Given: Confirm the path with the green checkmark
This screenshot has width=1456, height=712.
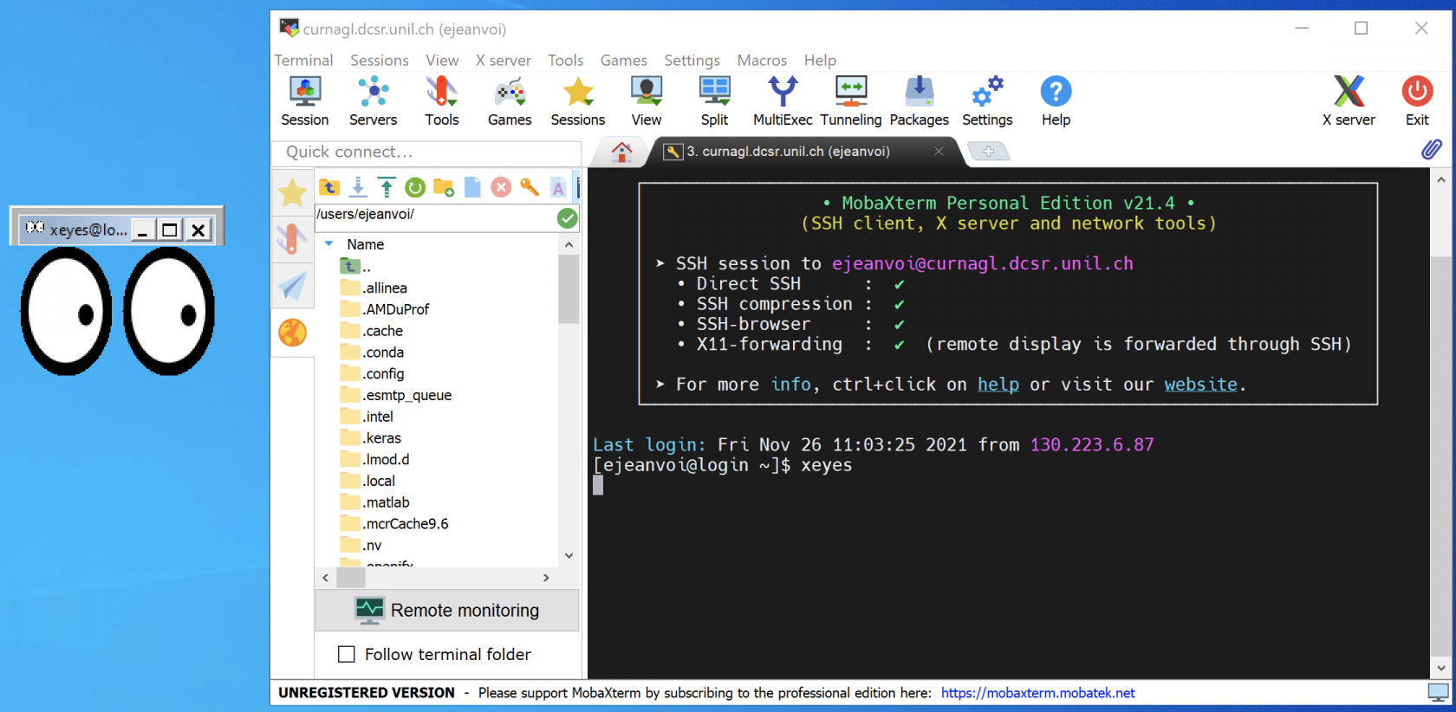Looking at the screenshot, I should coord(567,218).
